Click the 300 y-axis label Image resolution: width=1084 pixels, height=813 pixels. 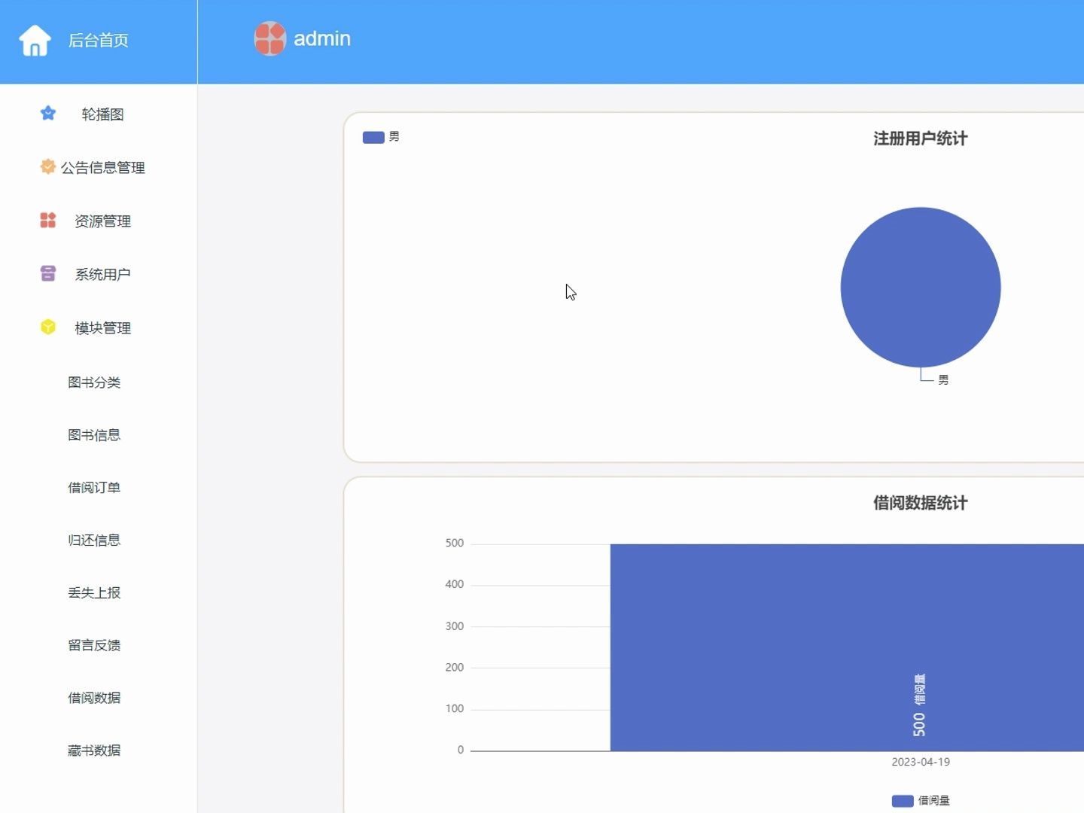455,626
